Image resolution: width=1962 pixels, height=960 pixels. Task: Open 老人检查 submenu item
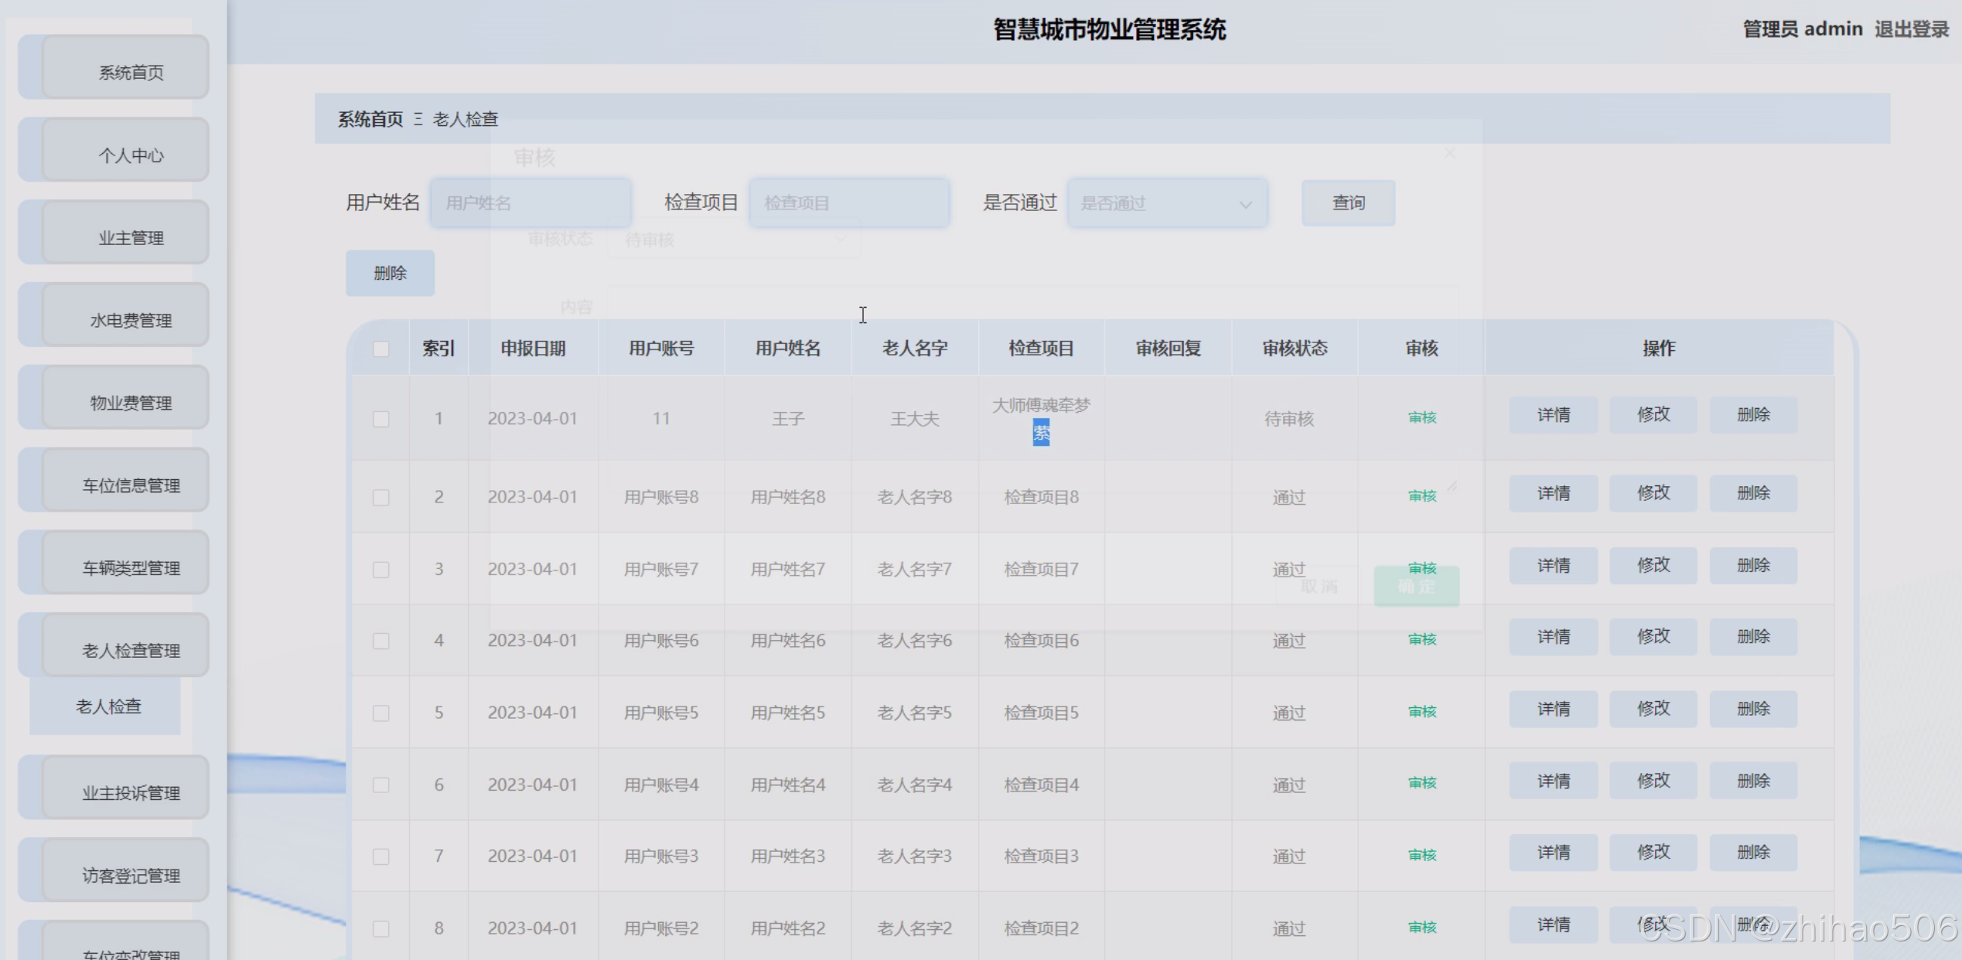108,706
